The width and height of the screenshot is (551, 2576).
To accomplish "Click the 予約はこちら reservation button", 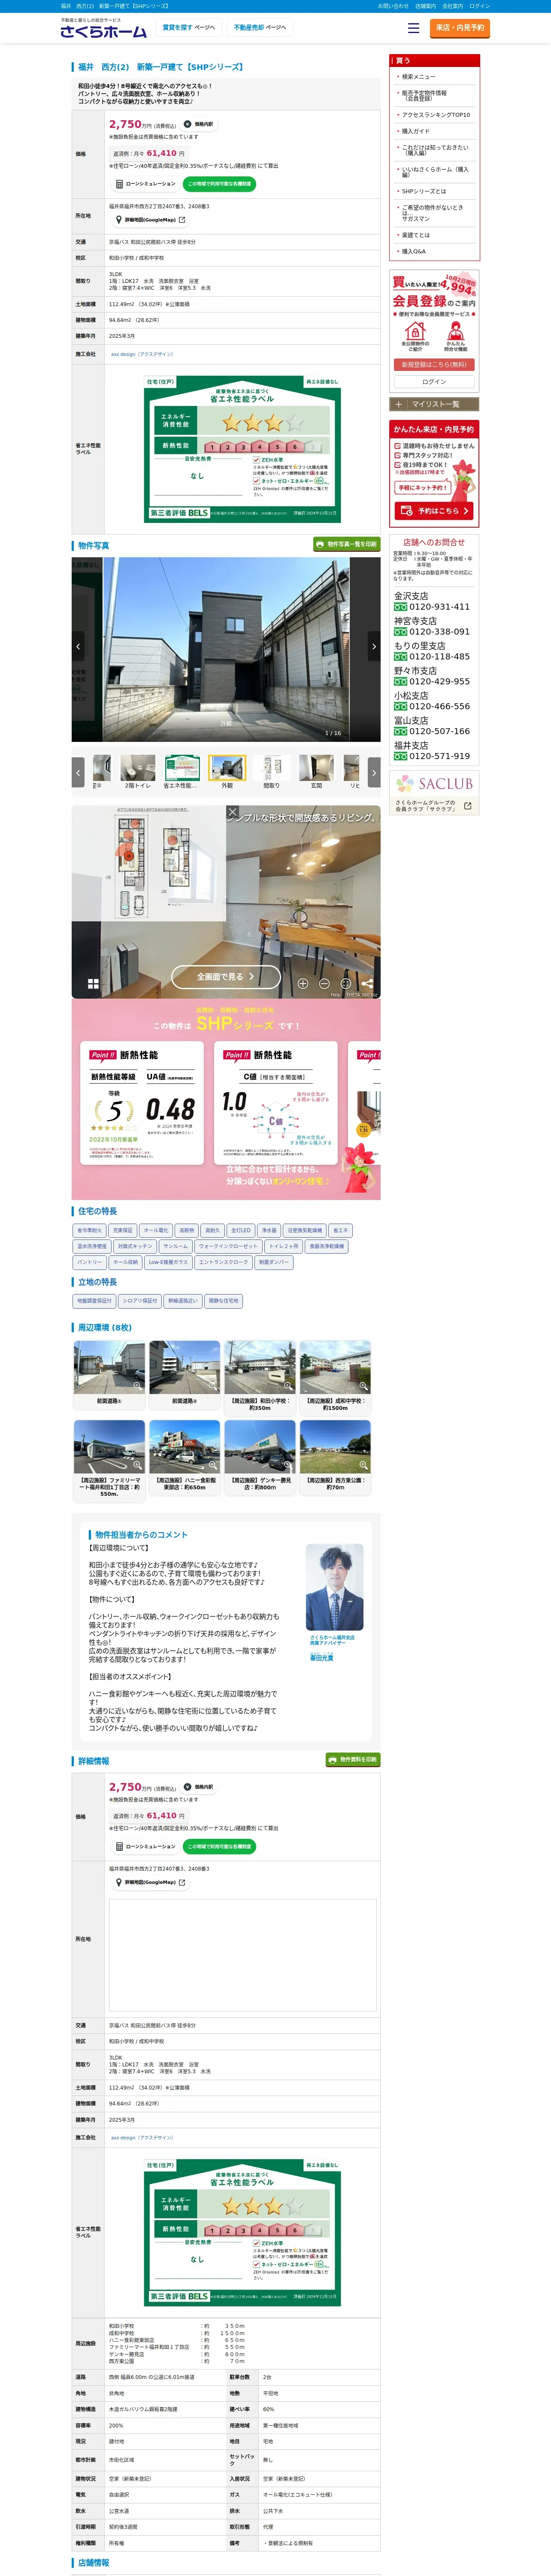I will [x=433, y=511].
